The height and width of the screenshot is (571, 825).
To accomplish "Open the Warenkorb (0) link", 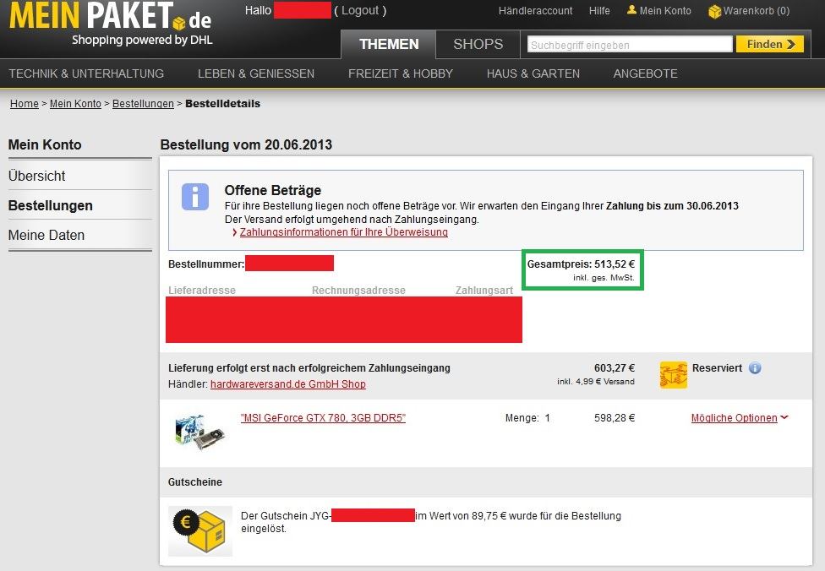I will point(756,10).
